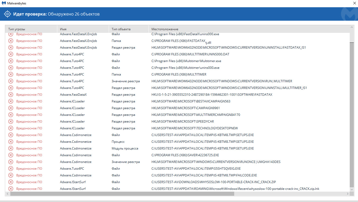358x202 pixels.
Task: Select the threat icon on the Multitimer\unins000.exe row
Action: pyautogui.click(x=11, y=68)
